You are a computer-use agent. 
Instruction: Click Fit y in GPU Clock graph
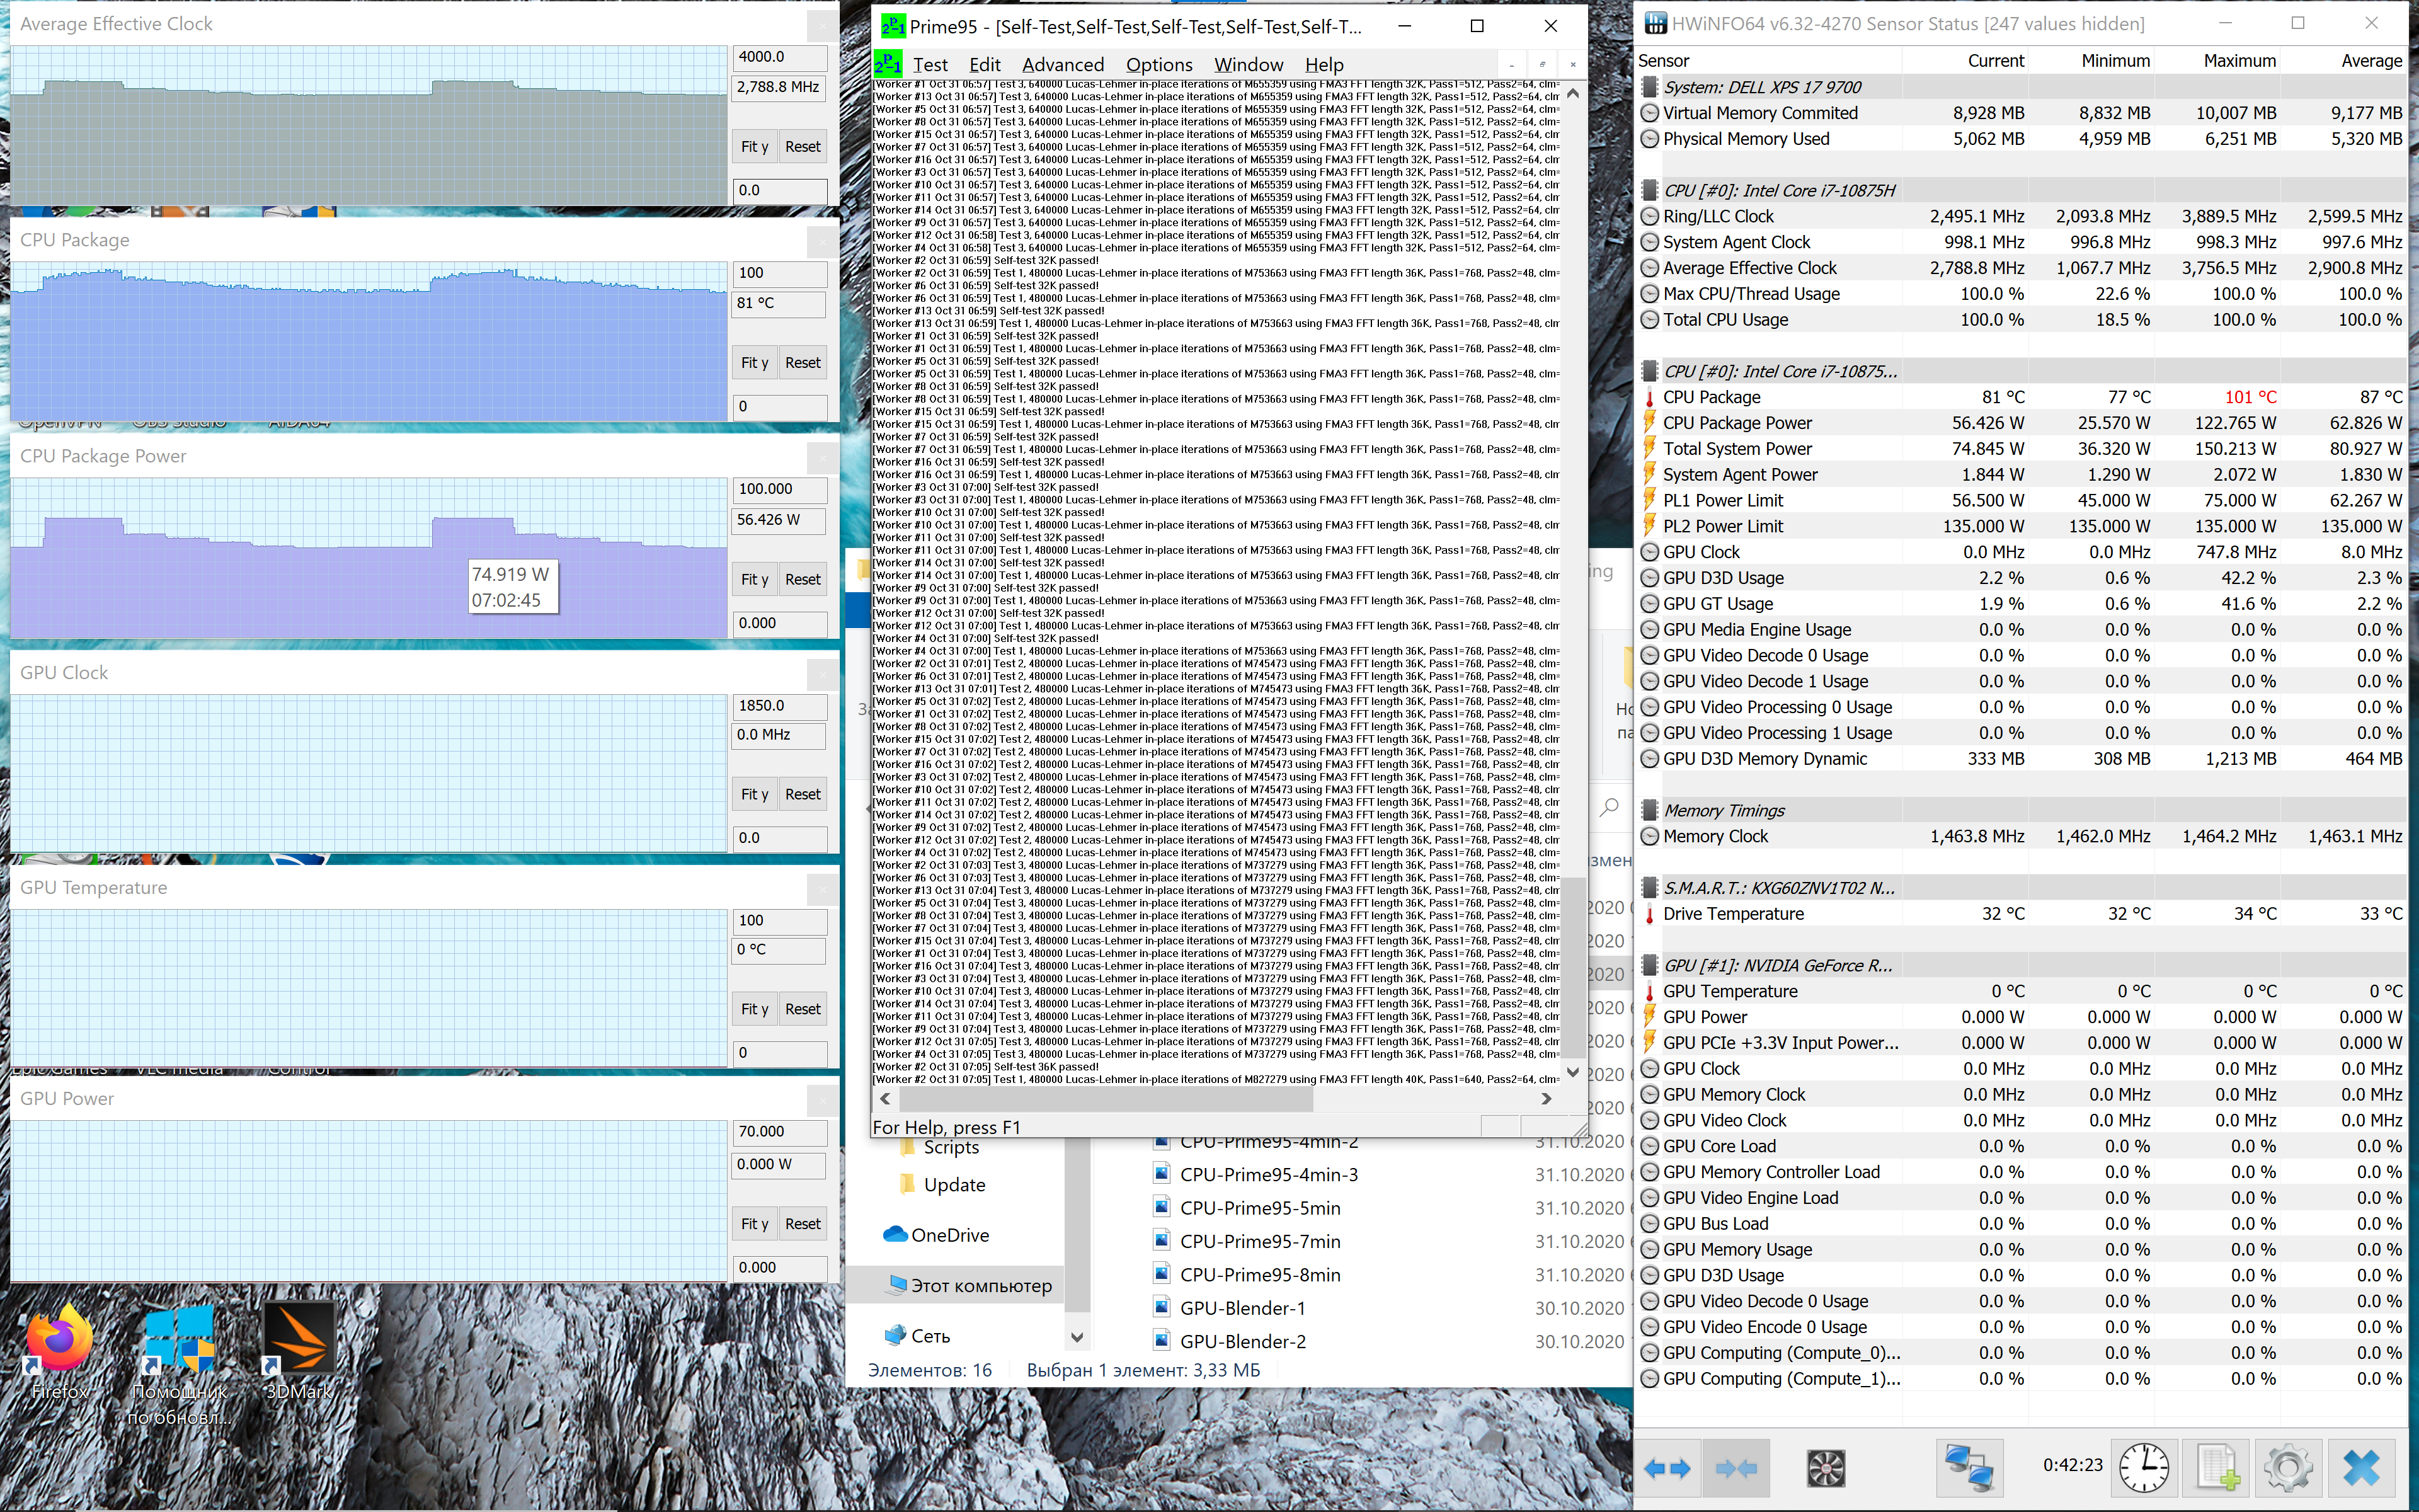pos(755,794)
